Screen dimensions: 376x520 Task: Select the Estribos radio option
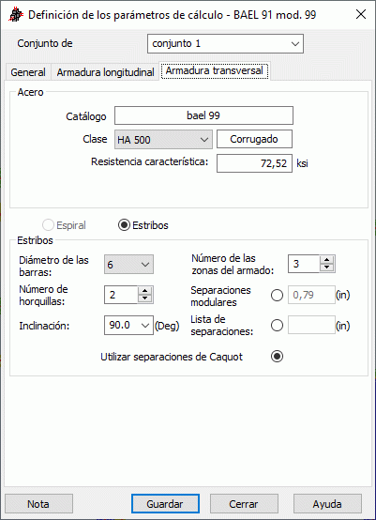click(124, 225)
